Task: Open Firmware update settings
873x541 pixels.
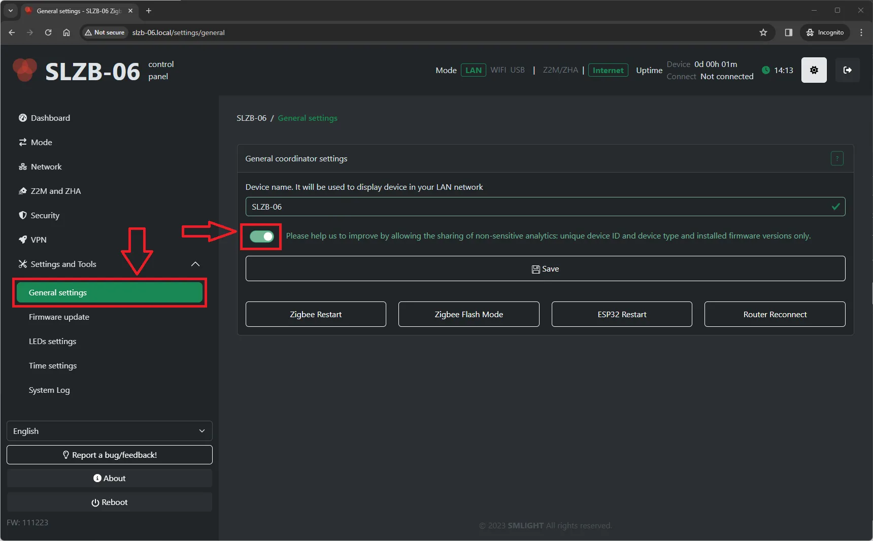Action: click(59, 317)
